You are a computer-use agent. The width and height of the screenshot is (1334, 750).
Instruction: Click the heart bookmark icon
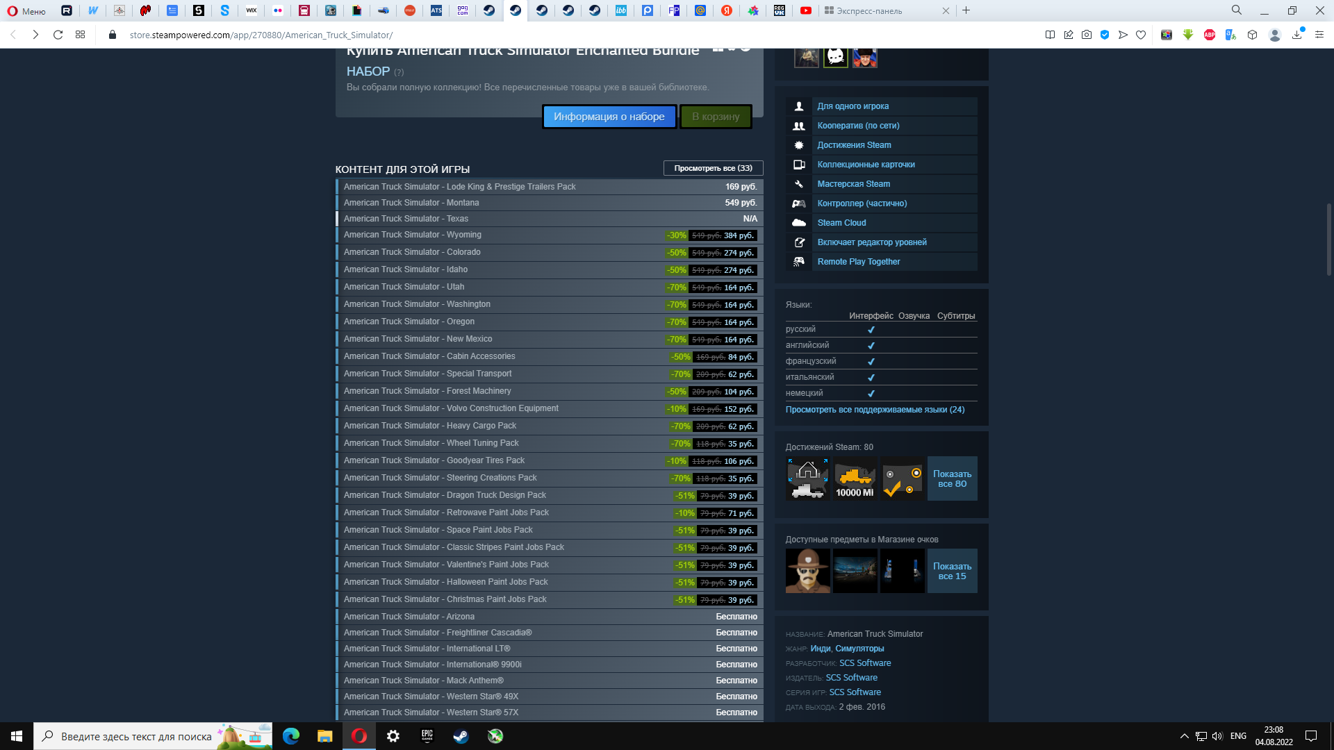[x=1140, y=35]
